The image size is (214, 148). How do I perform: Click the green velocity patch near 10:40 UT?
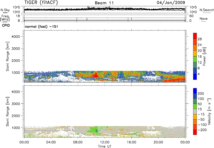tap(96, 130)
